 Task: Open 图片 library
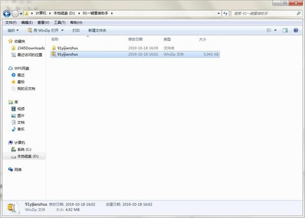click(x=21, y=116)
